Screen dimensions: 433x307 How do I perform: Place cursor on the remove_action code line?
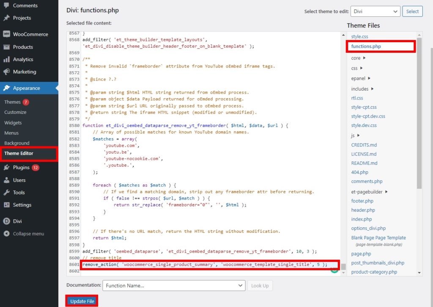pyautogui.click(x=205, y=264)
